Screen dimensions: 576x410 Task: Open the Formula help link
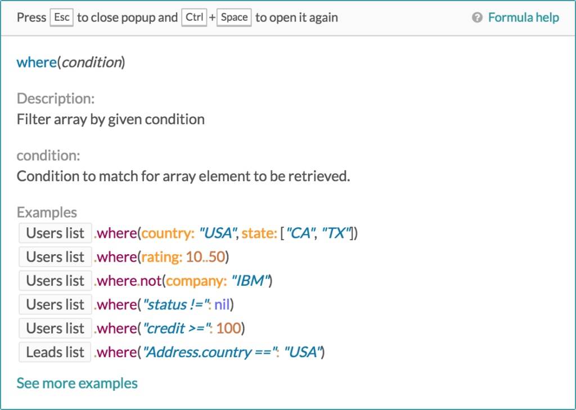click(x=523, y=17)
